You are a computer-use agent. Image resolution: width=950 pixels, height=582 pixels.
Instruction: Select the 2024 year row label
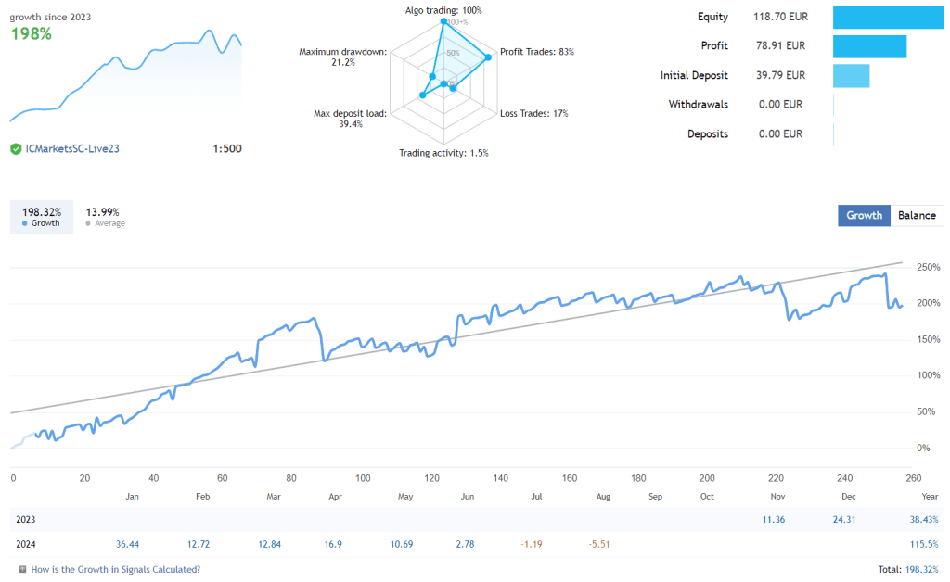click(x=27, y=544)
